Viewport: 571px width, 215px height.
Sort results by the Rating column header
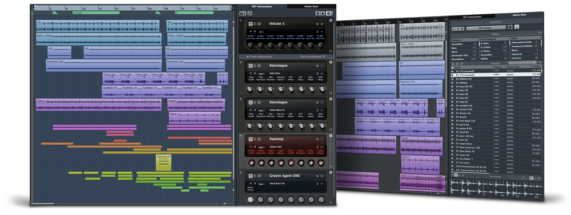coord(500,67)
